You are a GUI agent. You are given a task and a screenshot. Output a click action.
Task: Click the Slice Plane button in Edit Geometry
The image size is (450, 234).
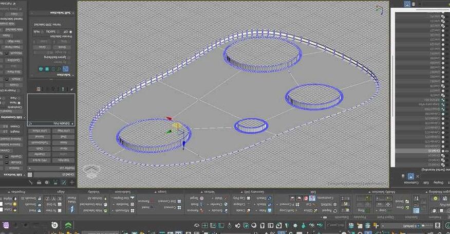click(x=13, y=72)
